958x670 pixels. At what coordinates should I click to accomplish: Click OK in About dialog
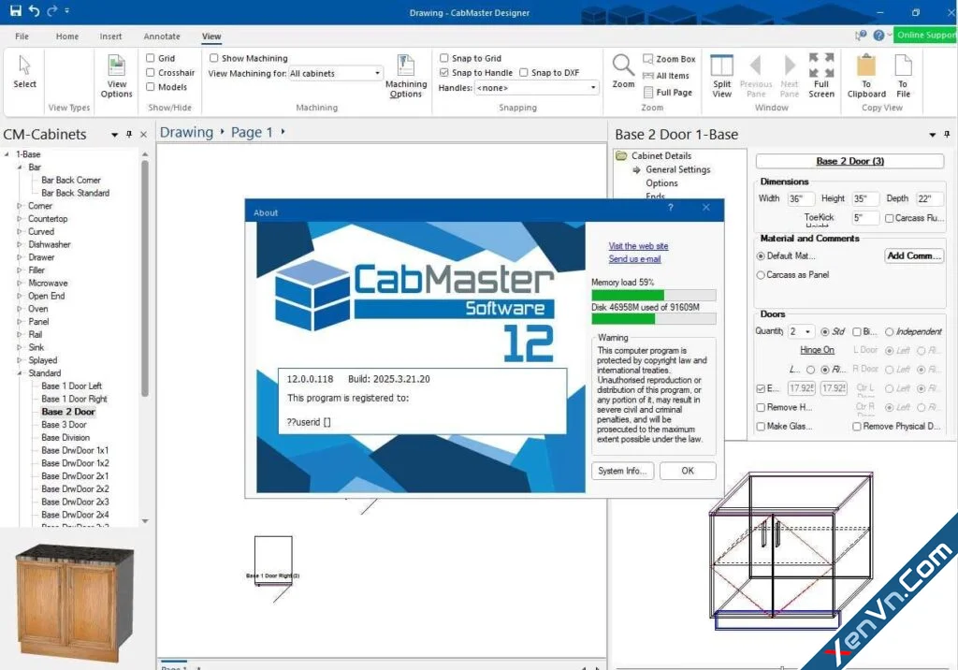pos(688,471)
